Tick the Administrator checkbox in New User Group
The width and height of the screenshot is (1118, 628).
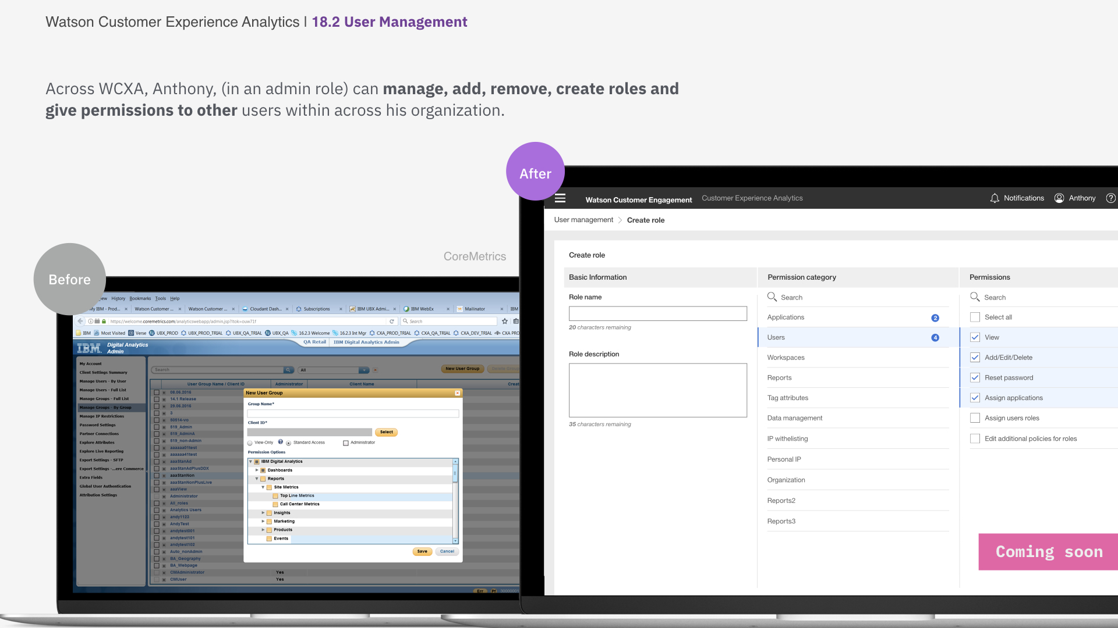pyautogui.click(x=346, y=443)
